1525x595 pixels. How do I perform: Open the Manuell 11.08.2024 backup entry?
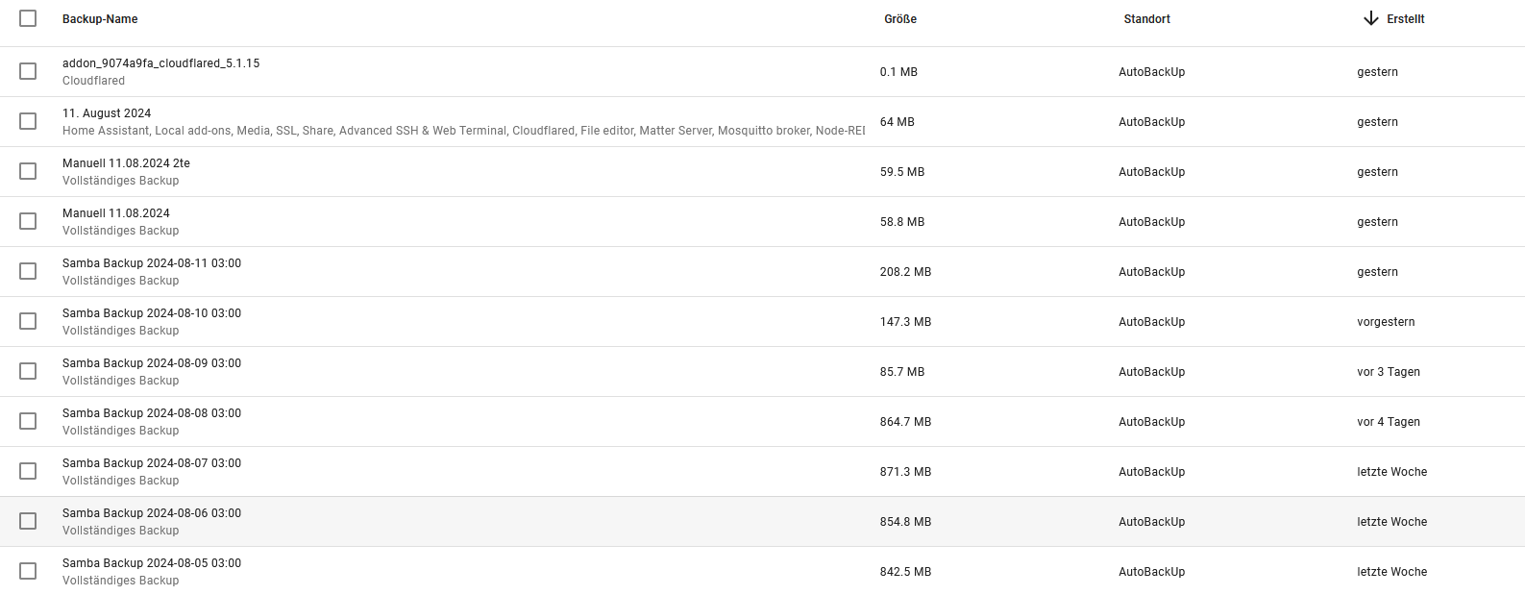point(762,222)
